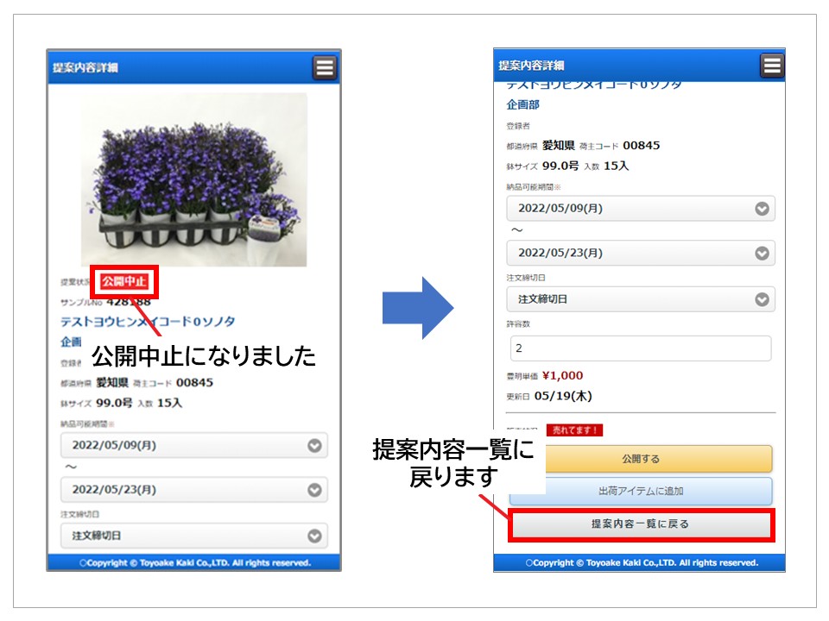This screenshot has height=621, width=829.
Task: Open the hamburger menu on left phone screen
Action: 325,67
